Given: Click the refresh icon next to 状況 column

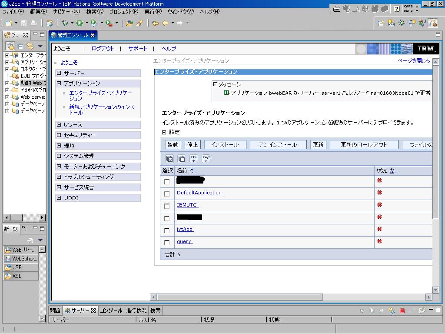Looking at the screenshot, I should point(393,170).
